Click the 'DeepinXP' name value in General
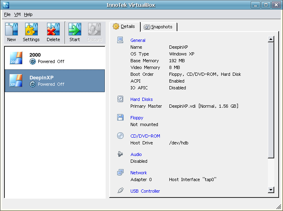283x211 pixels. [x=178, y=47]
